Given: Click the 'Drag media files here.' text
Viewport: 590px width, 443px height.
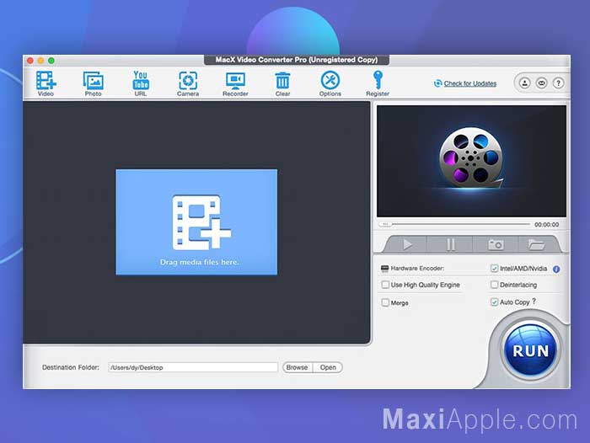Looking at the screenshot, I should coord(200,262).
